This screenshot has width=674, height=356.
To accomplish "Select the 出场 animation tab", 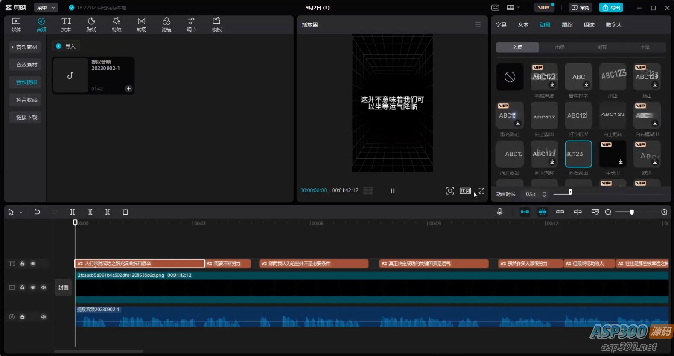I will (560, 47).
